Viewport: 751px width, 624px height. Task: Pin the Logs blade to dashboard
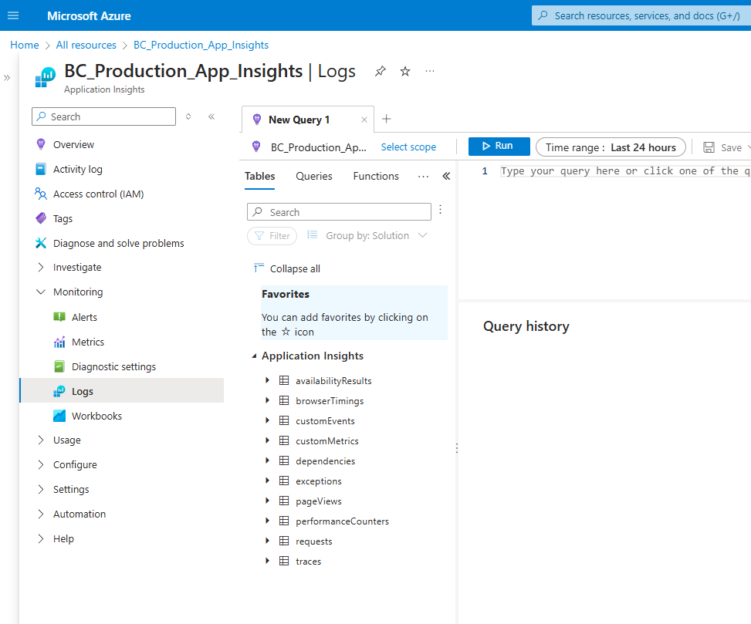381,71
